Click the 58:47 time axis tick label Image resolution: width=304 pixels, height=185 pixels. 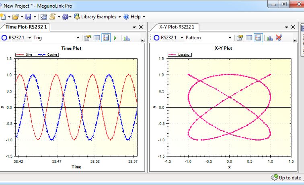57,161
